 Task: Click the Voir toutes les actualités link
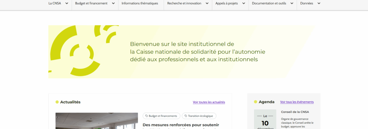pos(209,102)
